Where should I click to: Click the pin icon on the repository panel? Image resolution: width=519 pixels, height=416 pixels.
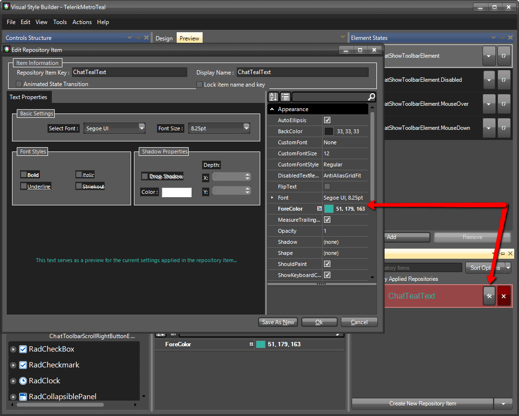tap(503, 253)
